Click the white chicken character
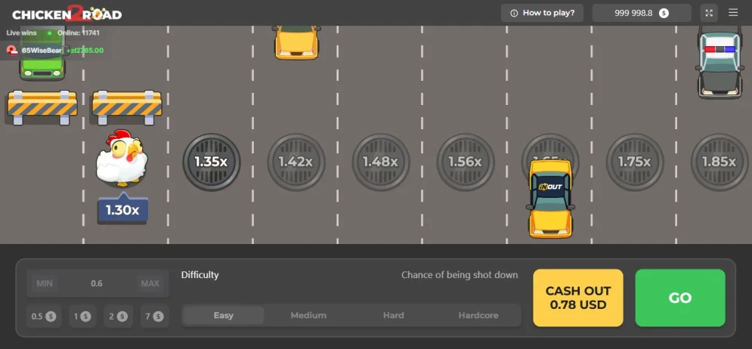The height and width of the screenshot is (349, 752). click(x=122, y=157)
